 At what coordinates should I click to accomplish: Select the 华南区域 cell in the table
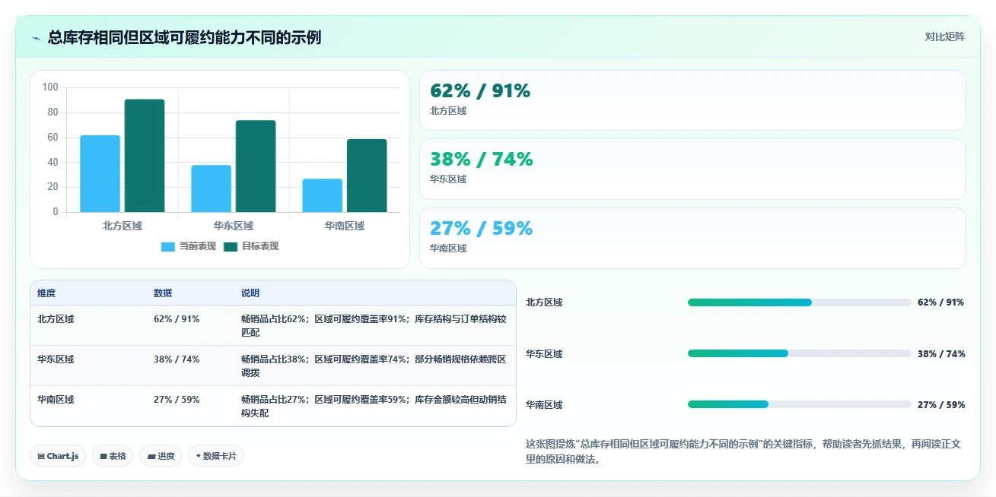point(56,400)
